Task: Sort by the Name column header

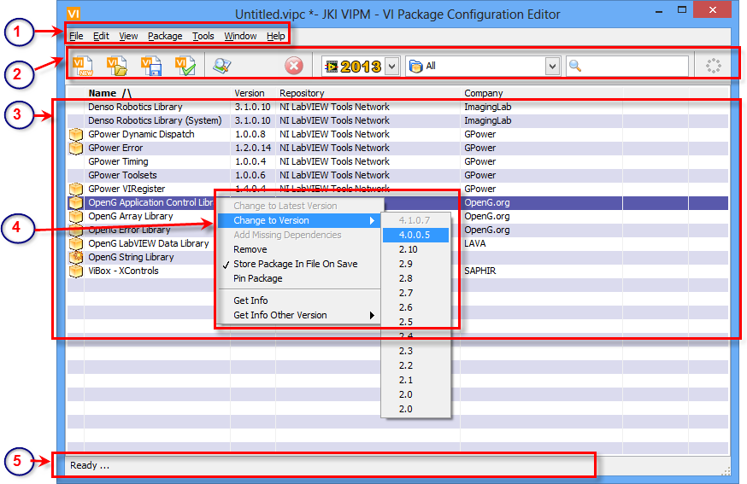Action: coord(110,93)
